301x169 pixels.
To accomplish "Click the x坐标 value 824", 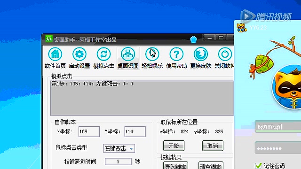I will (x=184, y=131).
